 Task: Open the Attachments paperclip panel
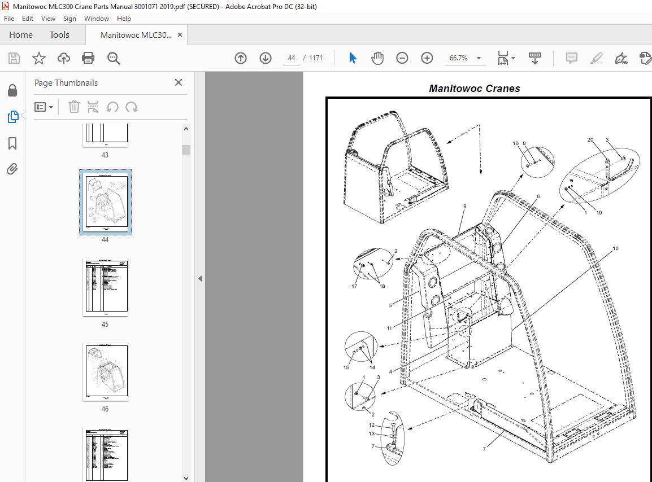pyautogui.click(x=12, y=169)
